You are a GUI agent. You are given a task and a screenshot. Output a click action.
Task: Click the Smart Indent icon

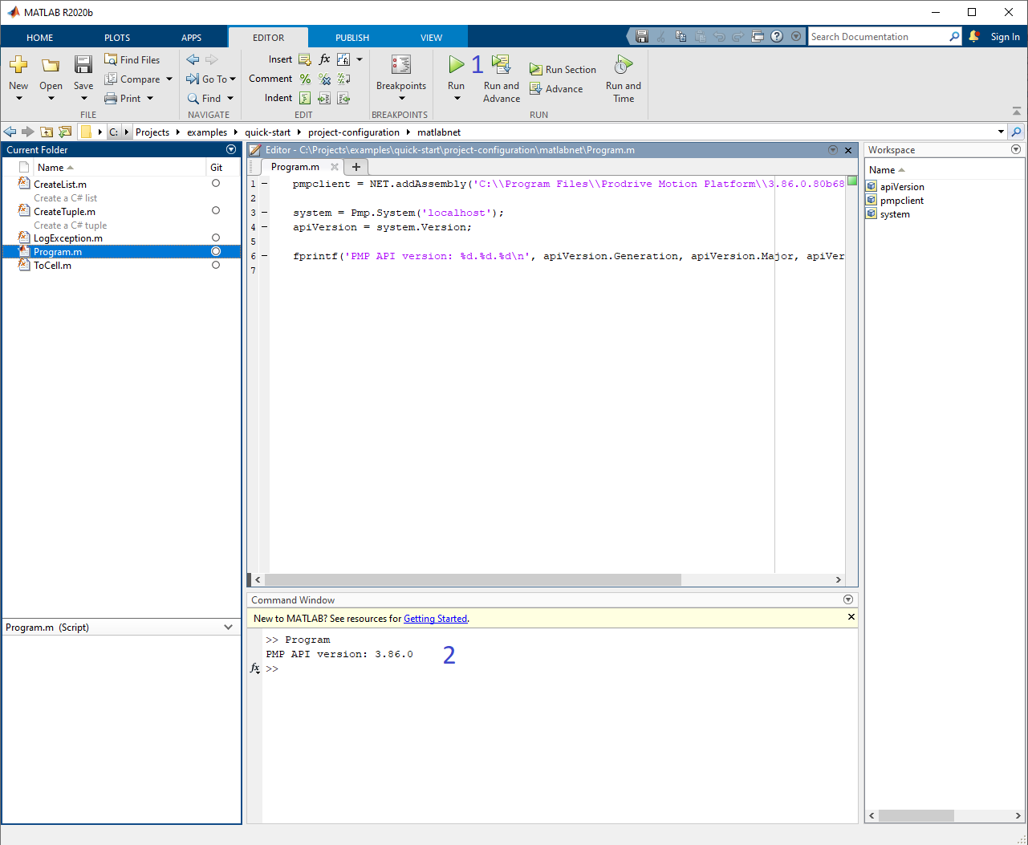click(305, 97)
